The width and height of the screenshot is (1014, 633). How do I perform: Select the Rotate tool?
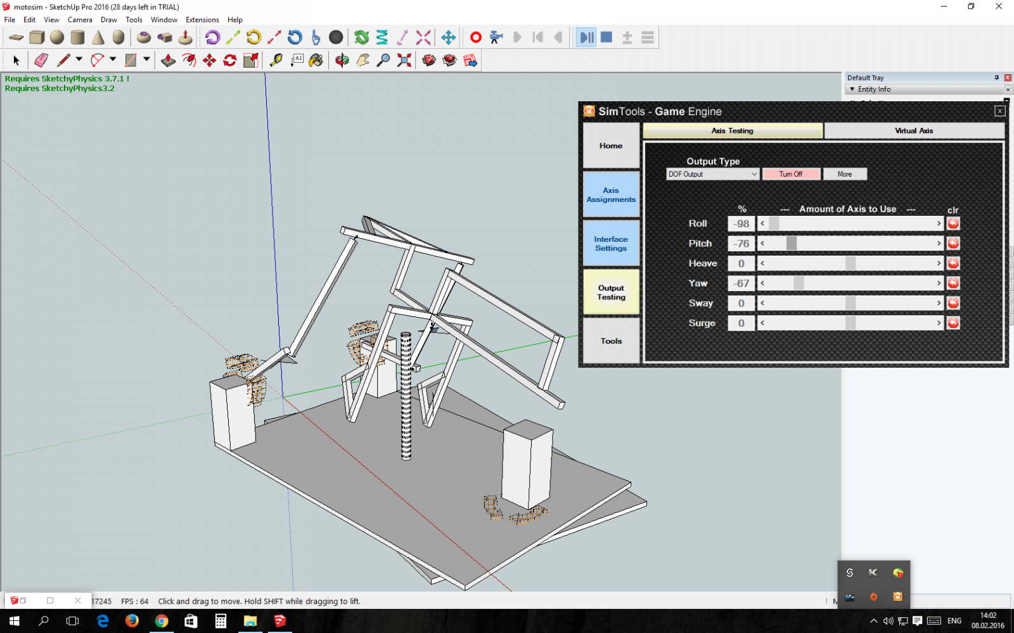(x=230, y=60)
